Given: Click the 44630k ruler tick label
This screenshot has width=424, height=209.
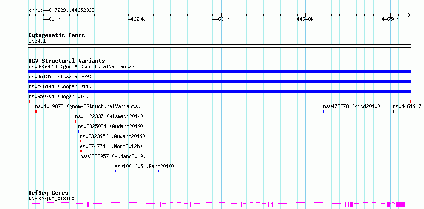Looking at the screenshot, I should 221,19.
